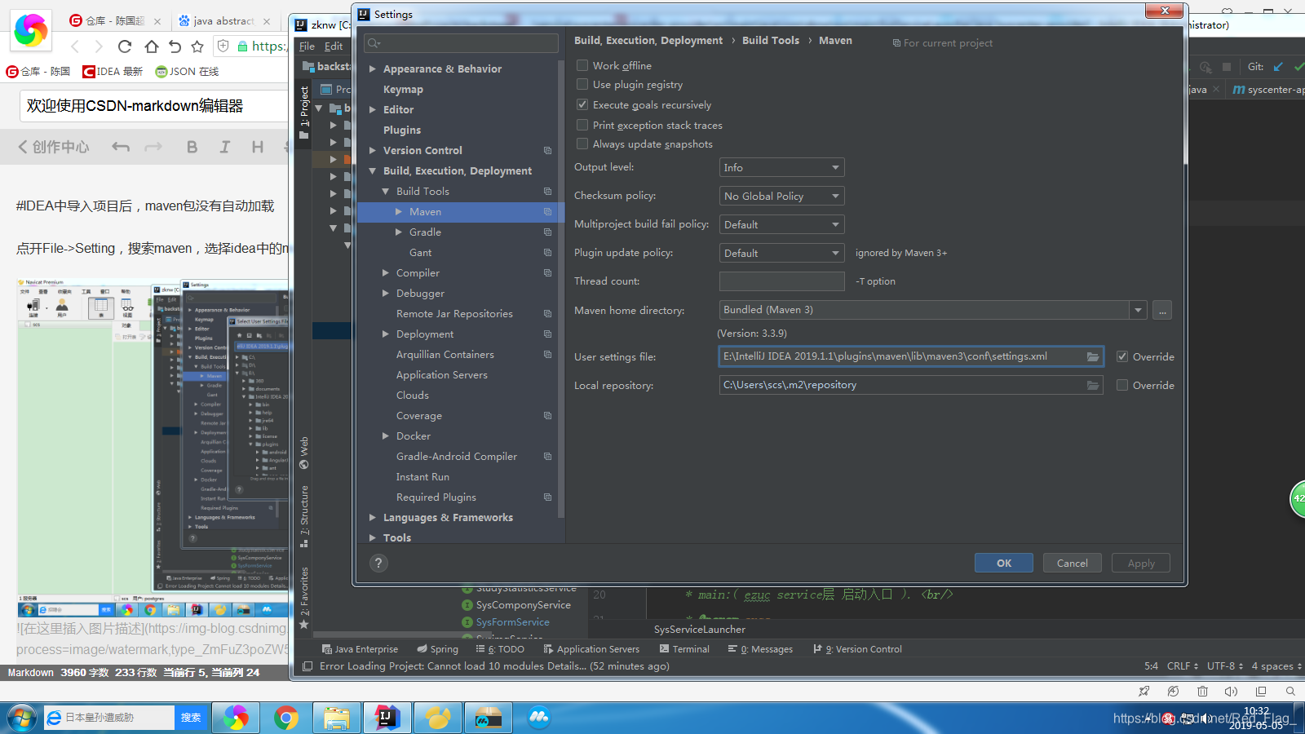Click the OK button
This screenshot has height=734, width=1305.
1004,563
